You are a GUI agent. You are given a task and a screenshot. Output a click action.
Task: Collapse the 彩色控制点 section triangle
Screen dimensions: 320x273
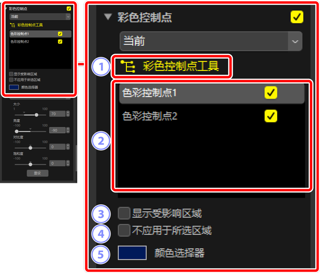click(x=108, y=16)
